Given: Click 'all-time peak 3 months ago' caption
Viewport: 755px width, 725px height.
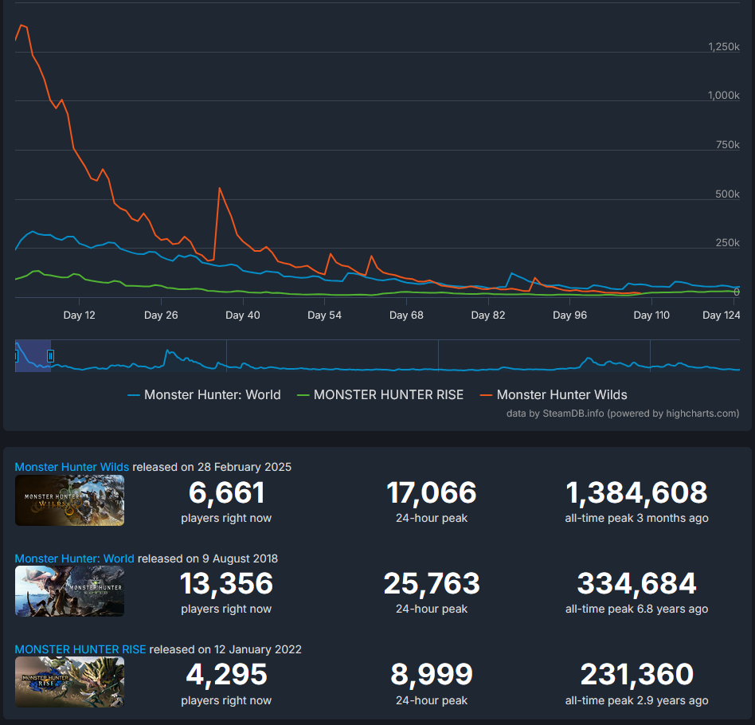Looking at the screenshot, I should pyautogui.click(x=636, y=518).
